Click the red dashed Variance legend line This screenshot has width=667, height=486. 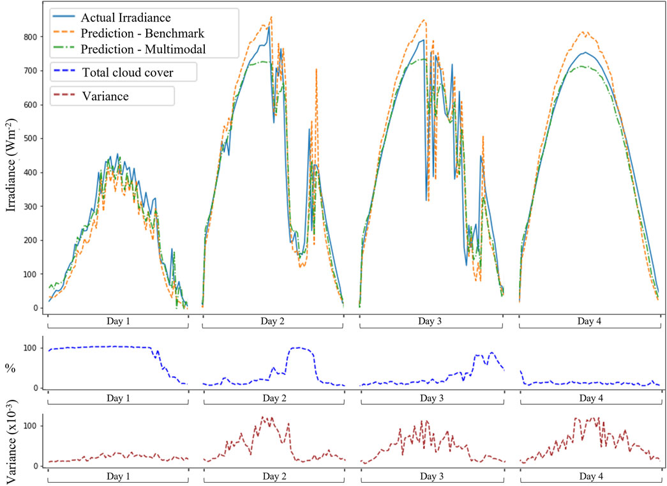click(x=64, y=95)
